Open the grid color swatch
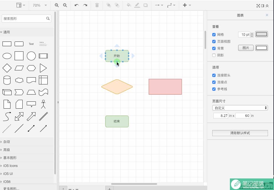The image size is (274, 190). click(x=261, y=34)
